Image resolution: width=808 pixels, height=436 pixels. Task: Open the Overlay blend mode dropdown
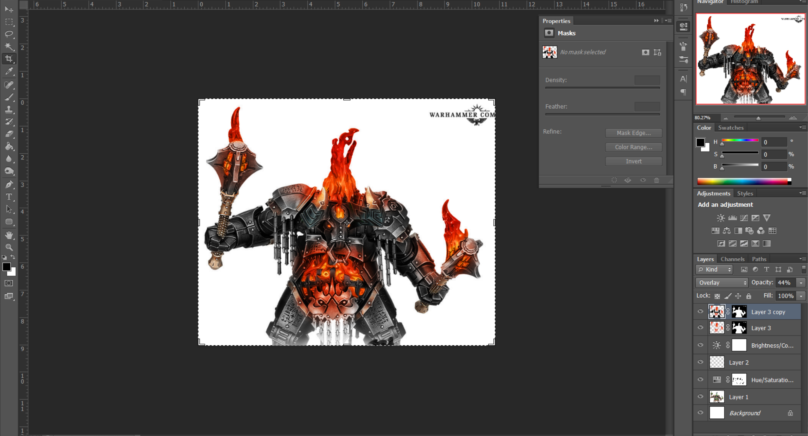(722, 283)
